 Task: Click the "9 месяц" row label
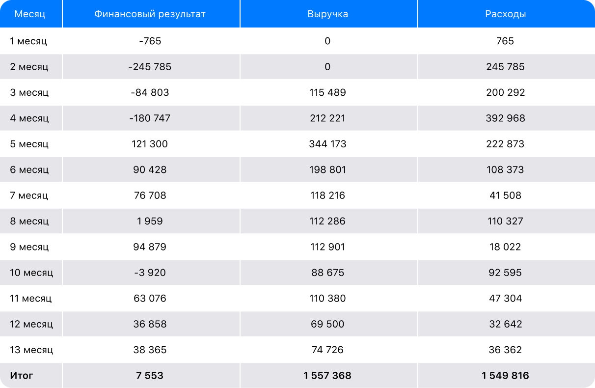pyautogui.click(x=29, y=247)
